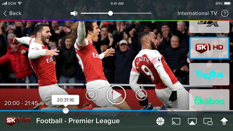The image size is (233, 131).
Task: Click the Football - Premier League title
Action: (78, 121)
